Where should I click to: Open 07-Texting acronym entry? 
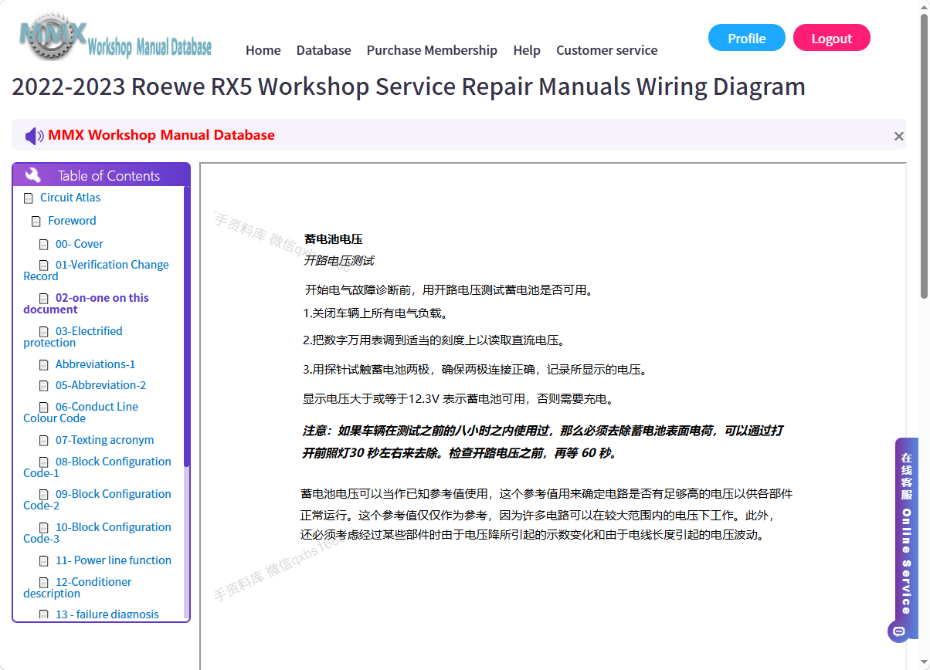coord(104,440)
